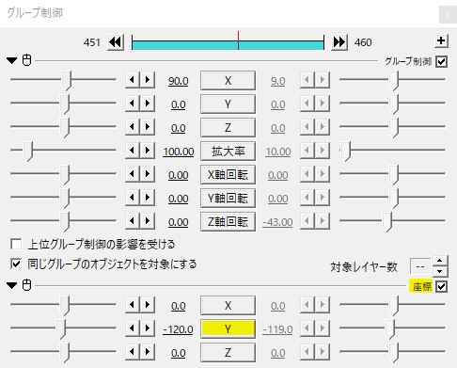Click the left slider of the 拡大率 row
457x368 pixels.
(63, 151)
